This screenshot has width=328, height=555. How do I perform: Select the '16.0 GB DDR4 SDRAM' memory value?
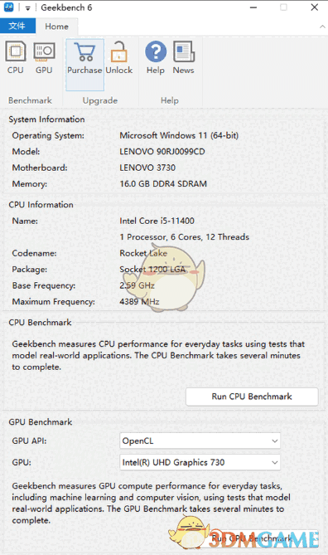[163, 184]
